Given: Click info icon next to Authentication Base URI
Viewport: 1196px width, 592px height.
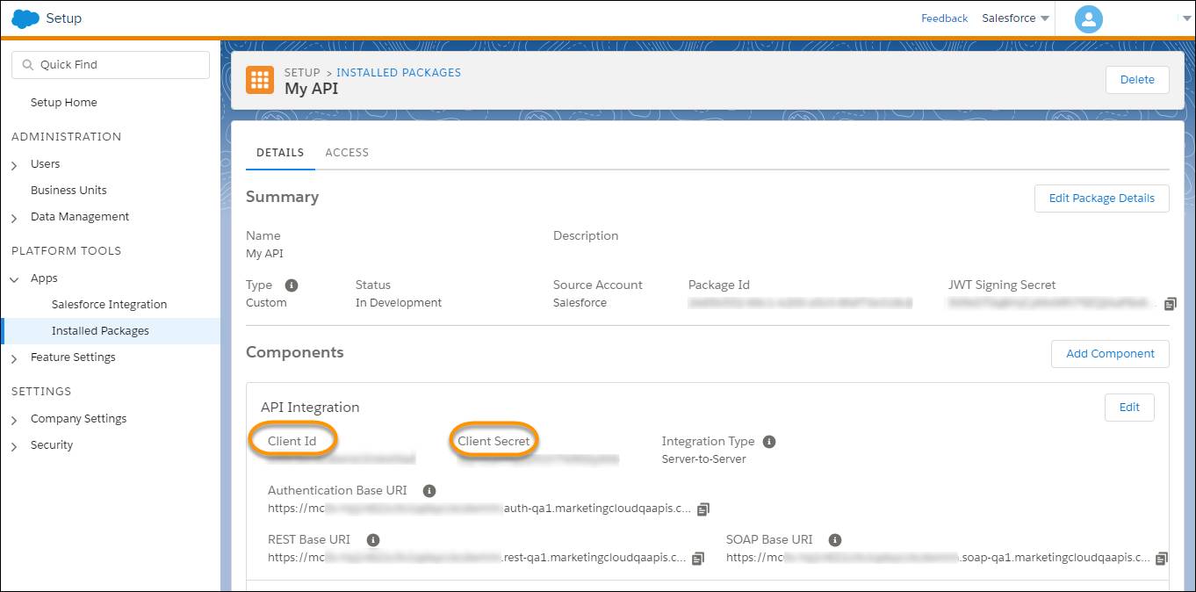Looking at the screenshot, I should (429, 491).
